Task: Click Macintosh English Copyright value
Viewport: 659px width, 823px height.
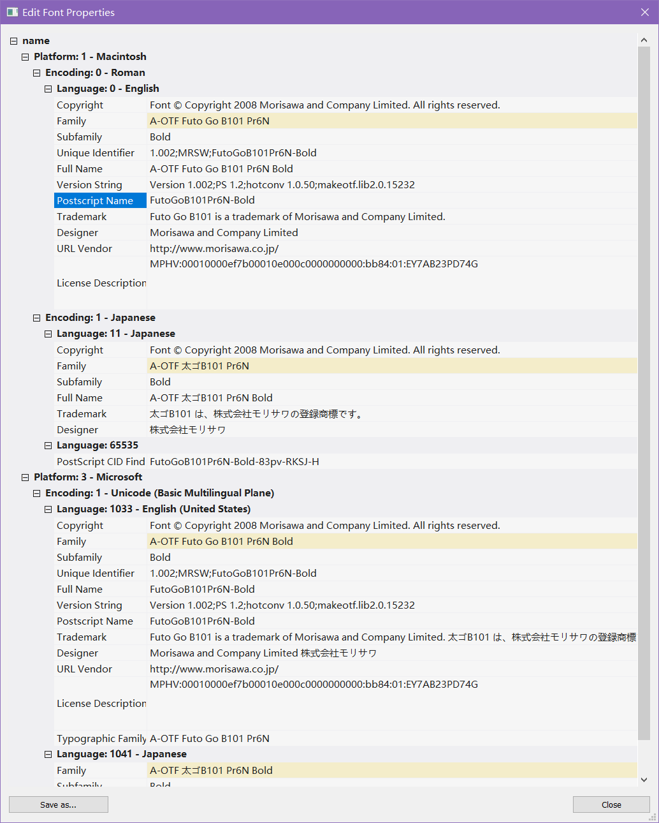Action: coord(392,105)
